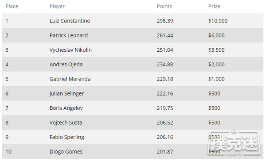Click Diogo Gomes in tenth place
This screenshot has height=161, width=266.
(66, 152)
